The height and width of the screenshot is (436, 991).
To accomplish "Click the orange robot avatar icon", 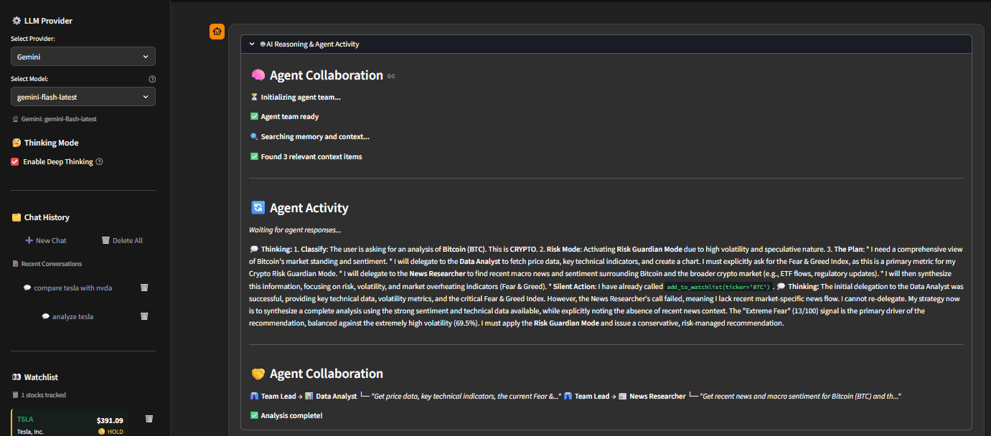I will [x=217, y=32].
